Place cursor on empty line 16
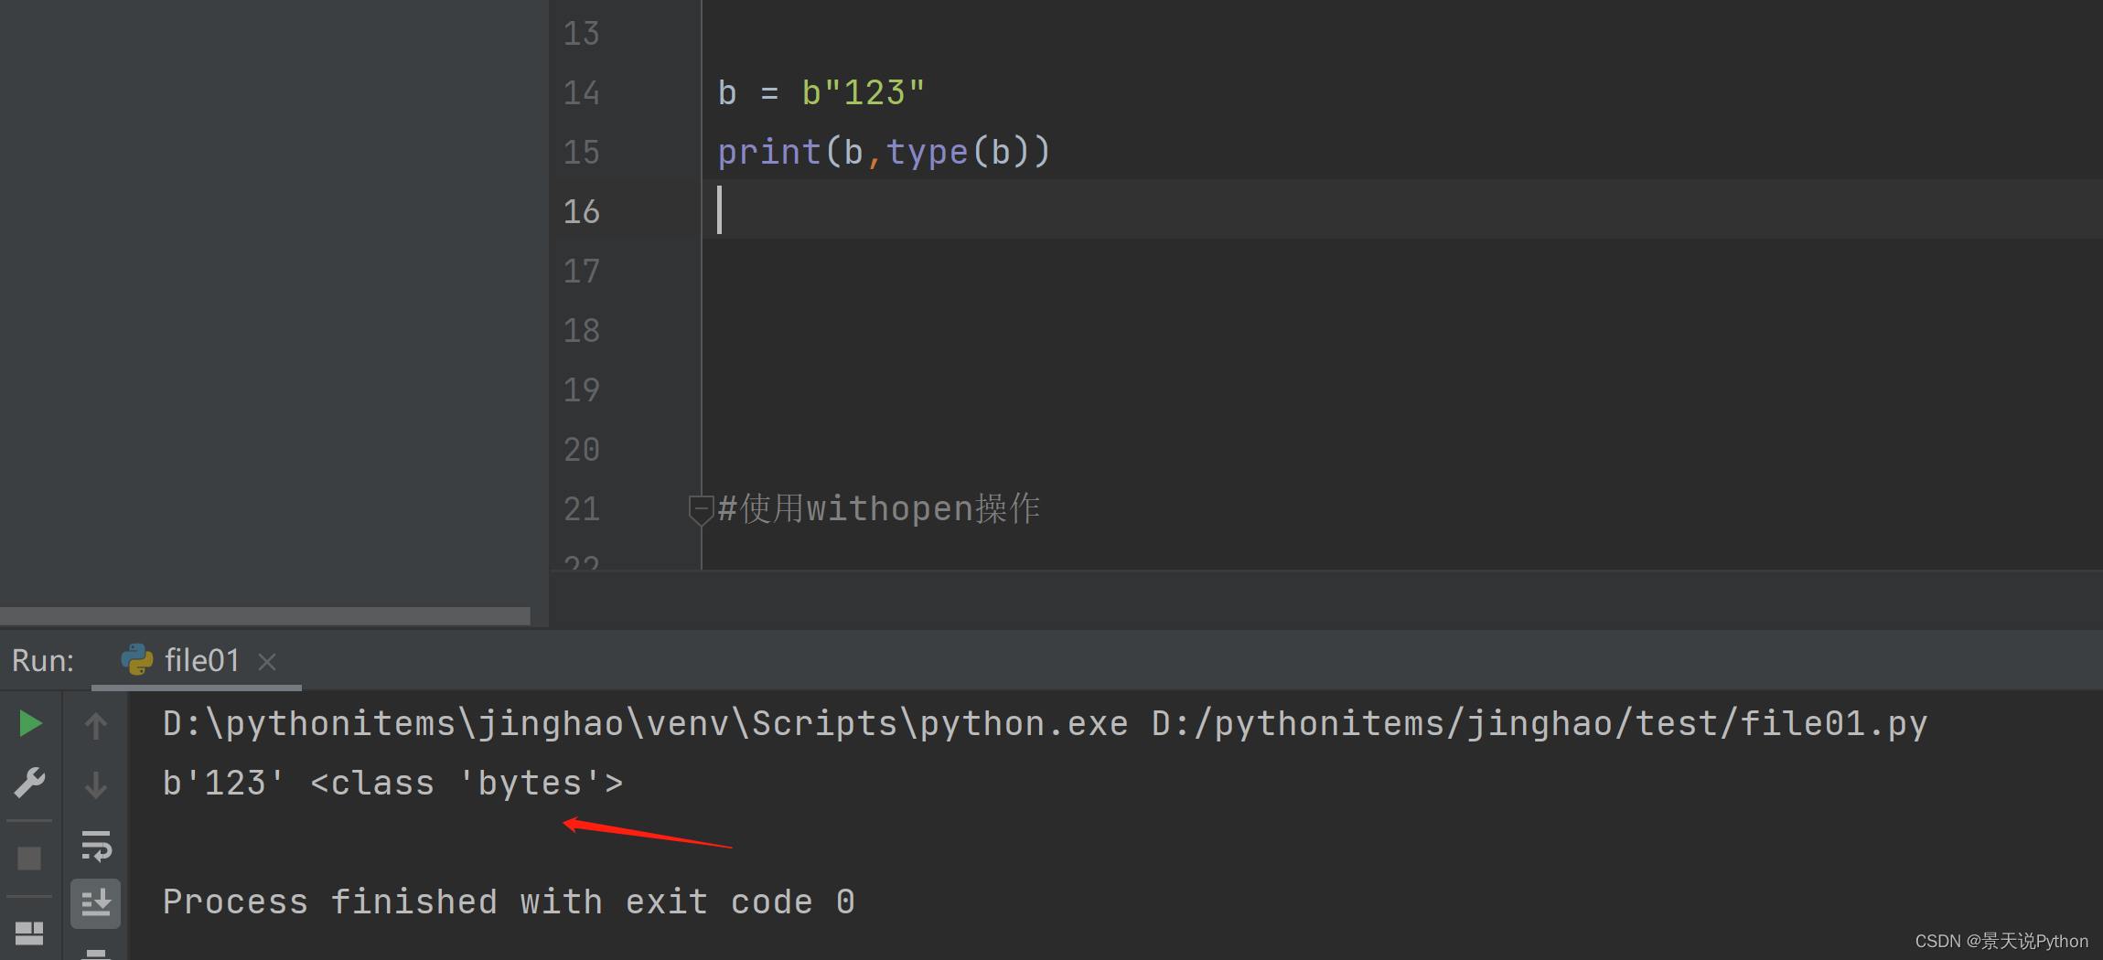The width and height of the screenshot is (2103, 960). (x=1402, y=210)
